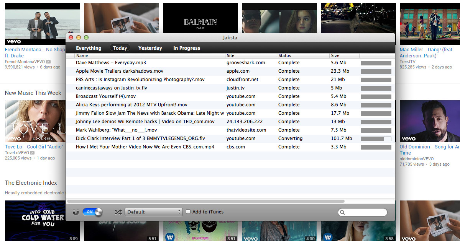Click the thatvideosite.com site cell
This screenshot has height=241, width=460.
pyautogui.click(x=246, y=130)
